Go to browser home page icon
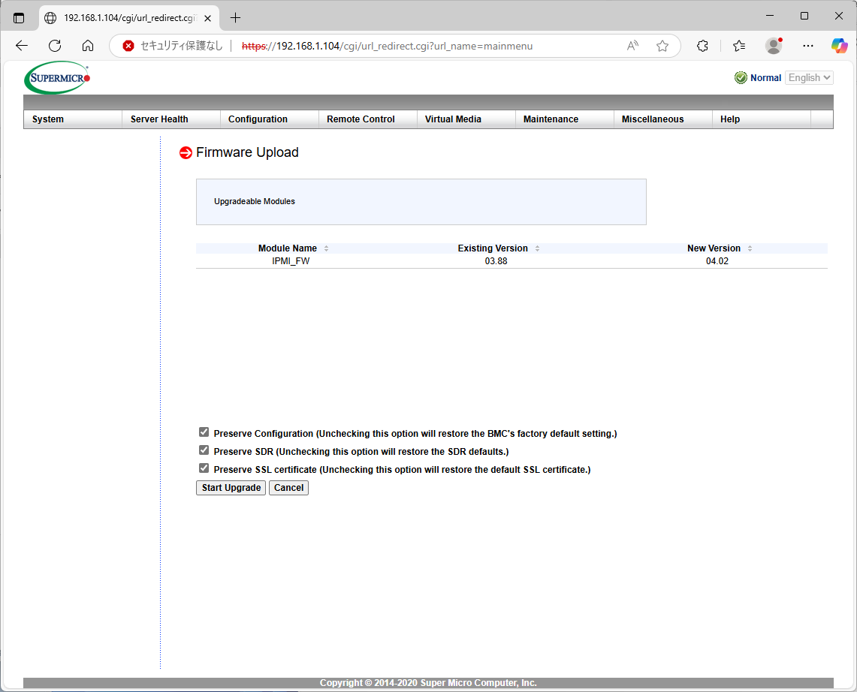This screenshot has width=857, height=692. click(88, 46)
